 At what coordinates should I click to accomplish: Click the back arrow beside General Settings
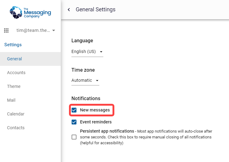tap(69, 9)
